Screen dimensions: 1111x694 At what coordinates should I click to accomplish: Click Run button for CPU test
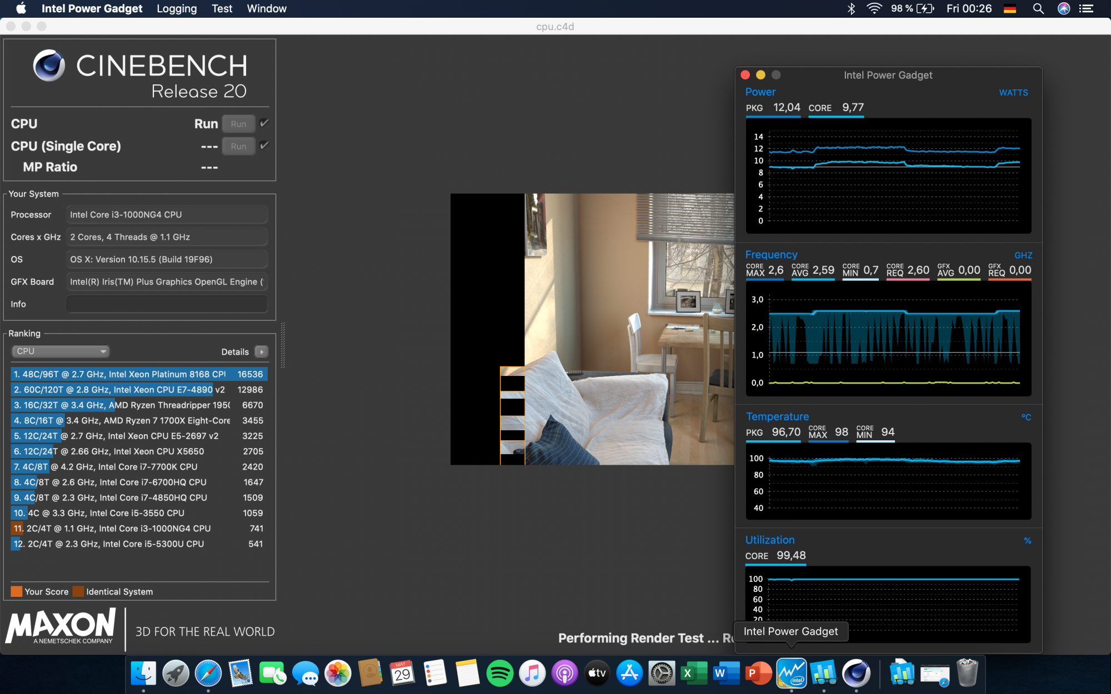click(238, 124)
